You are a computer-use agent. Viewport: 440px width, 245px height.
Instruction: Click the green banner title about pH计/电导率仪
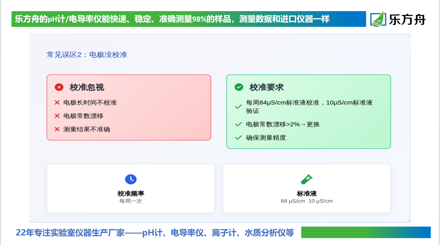tap(172, 19)
